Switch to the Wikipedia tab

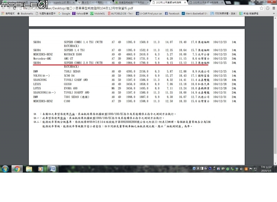[x=94, y=2]
